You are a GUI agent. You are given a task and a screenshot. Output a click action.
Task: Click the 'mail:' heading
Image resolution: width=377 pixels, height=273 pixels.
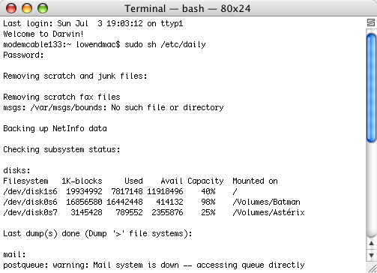[14, 254]
